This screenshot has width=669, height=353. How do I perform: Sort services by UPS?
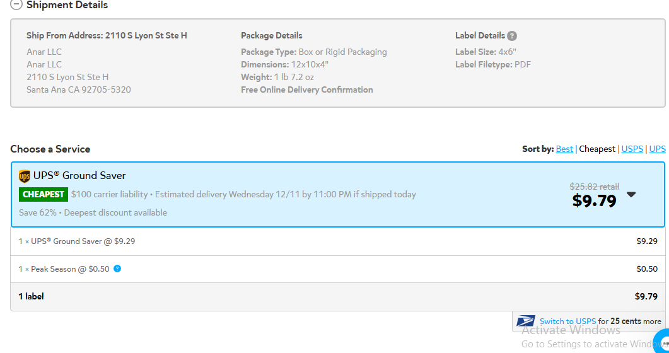tap(657, 149)
